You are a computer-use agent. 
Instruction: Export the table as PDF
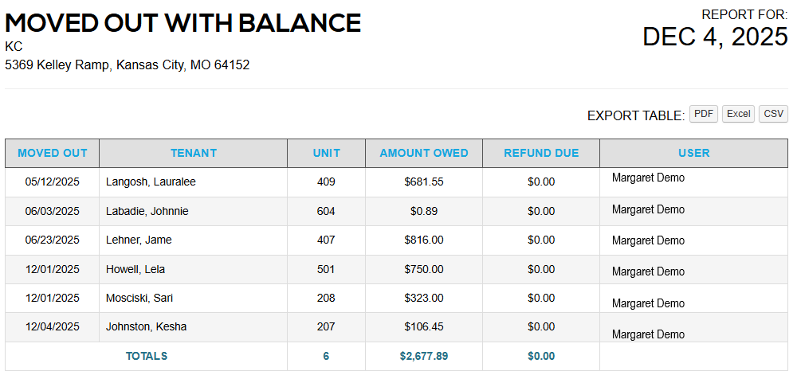[x=703, y=114]
